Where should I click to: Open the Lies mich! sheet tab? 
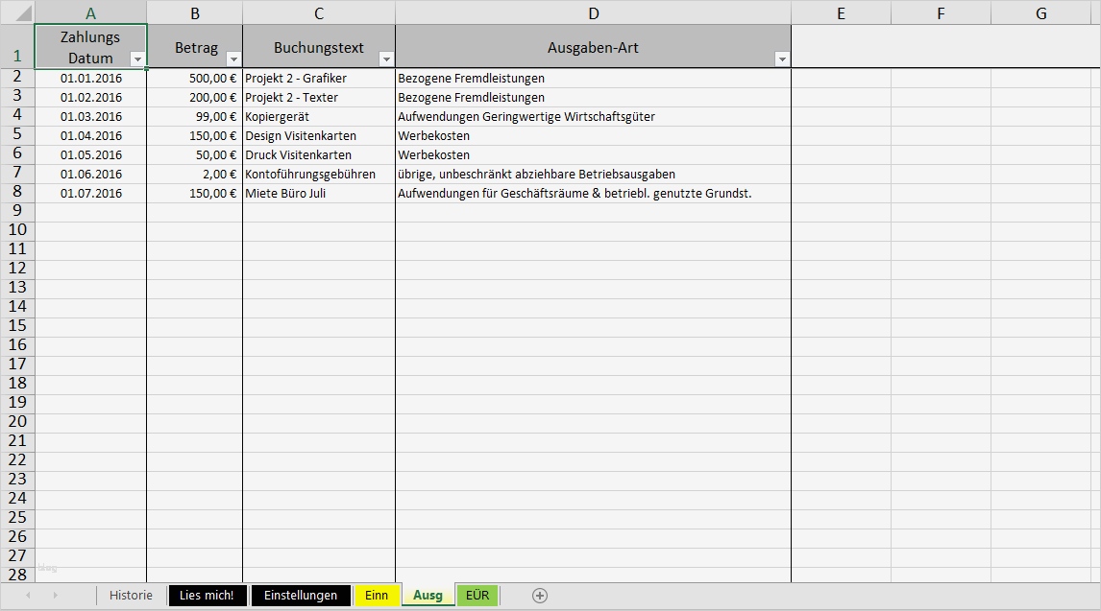tap(207, 595)
